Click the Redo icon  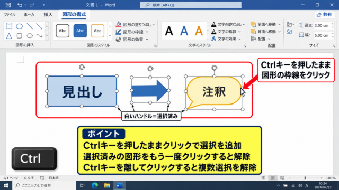32,5
